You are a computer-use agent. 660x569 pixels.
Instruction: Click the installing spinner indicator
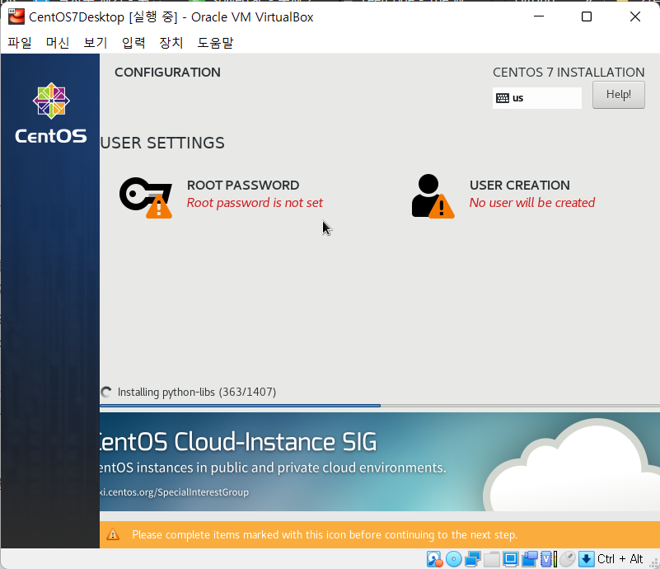105,392
